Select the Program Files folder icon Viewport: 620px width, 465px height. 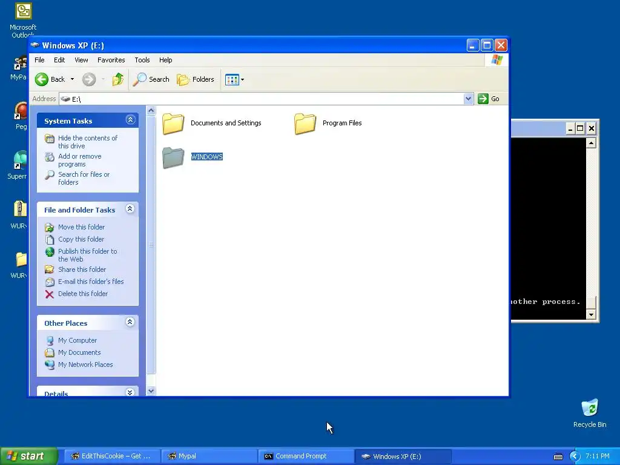coord(305,124)
